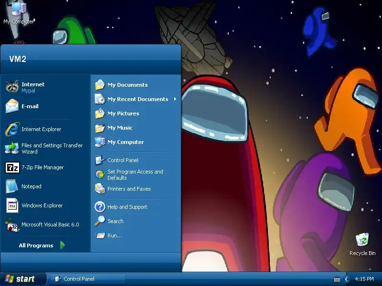Select 7-Zip File Manager text entry
The height and width of the screenshot is (286, 382).
click(x=42, y=167)
